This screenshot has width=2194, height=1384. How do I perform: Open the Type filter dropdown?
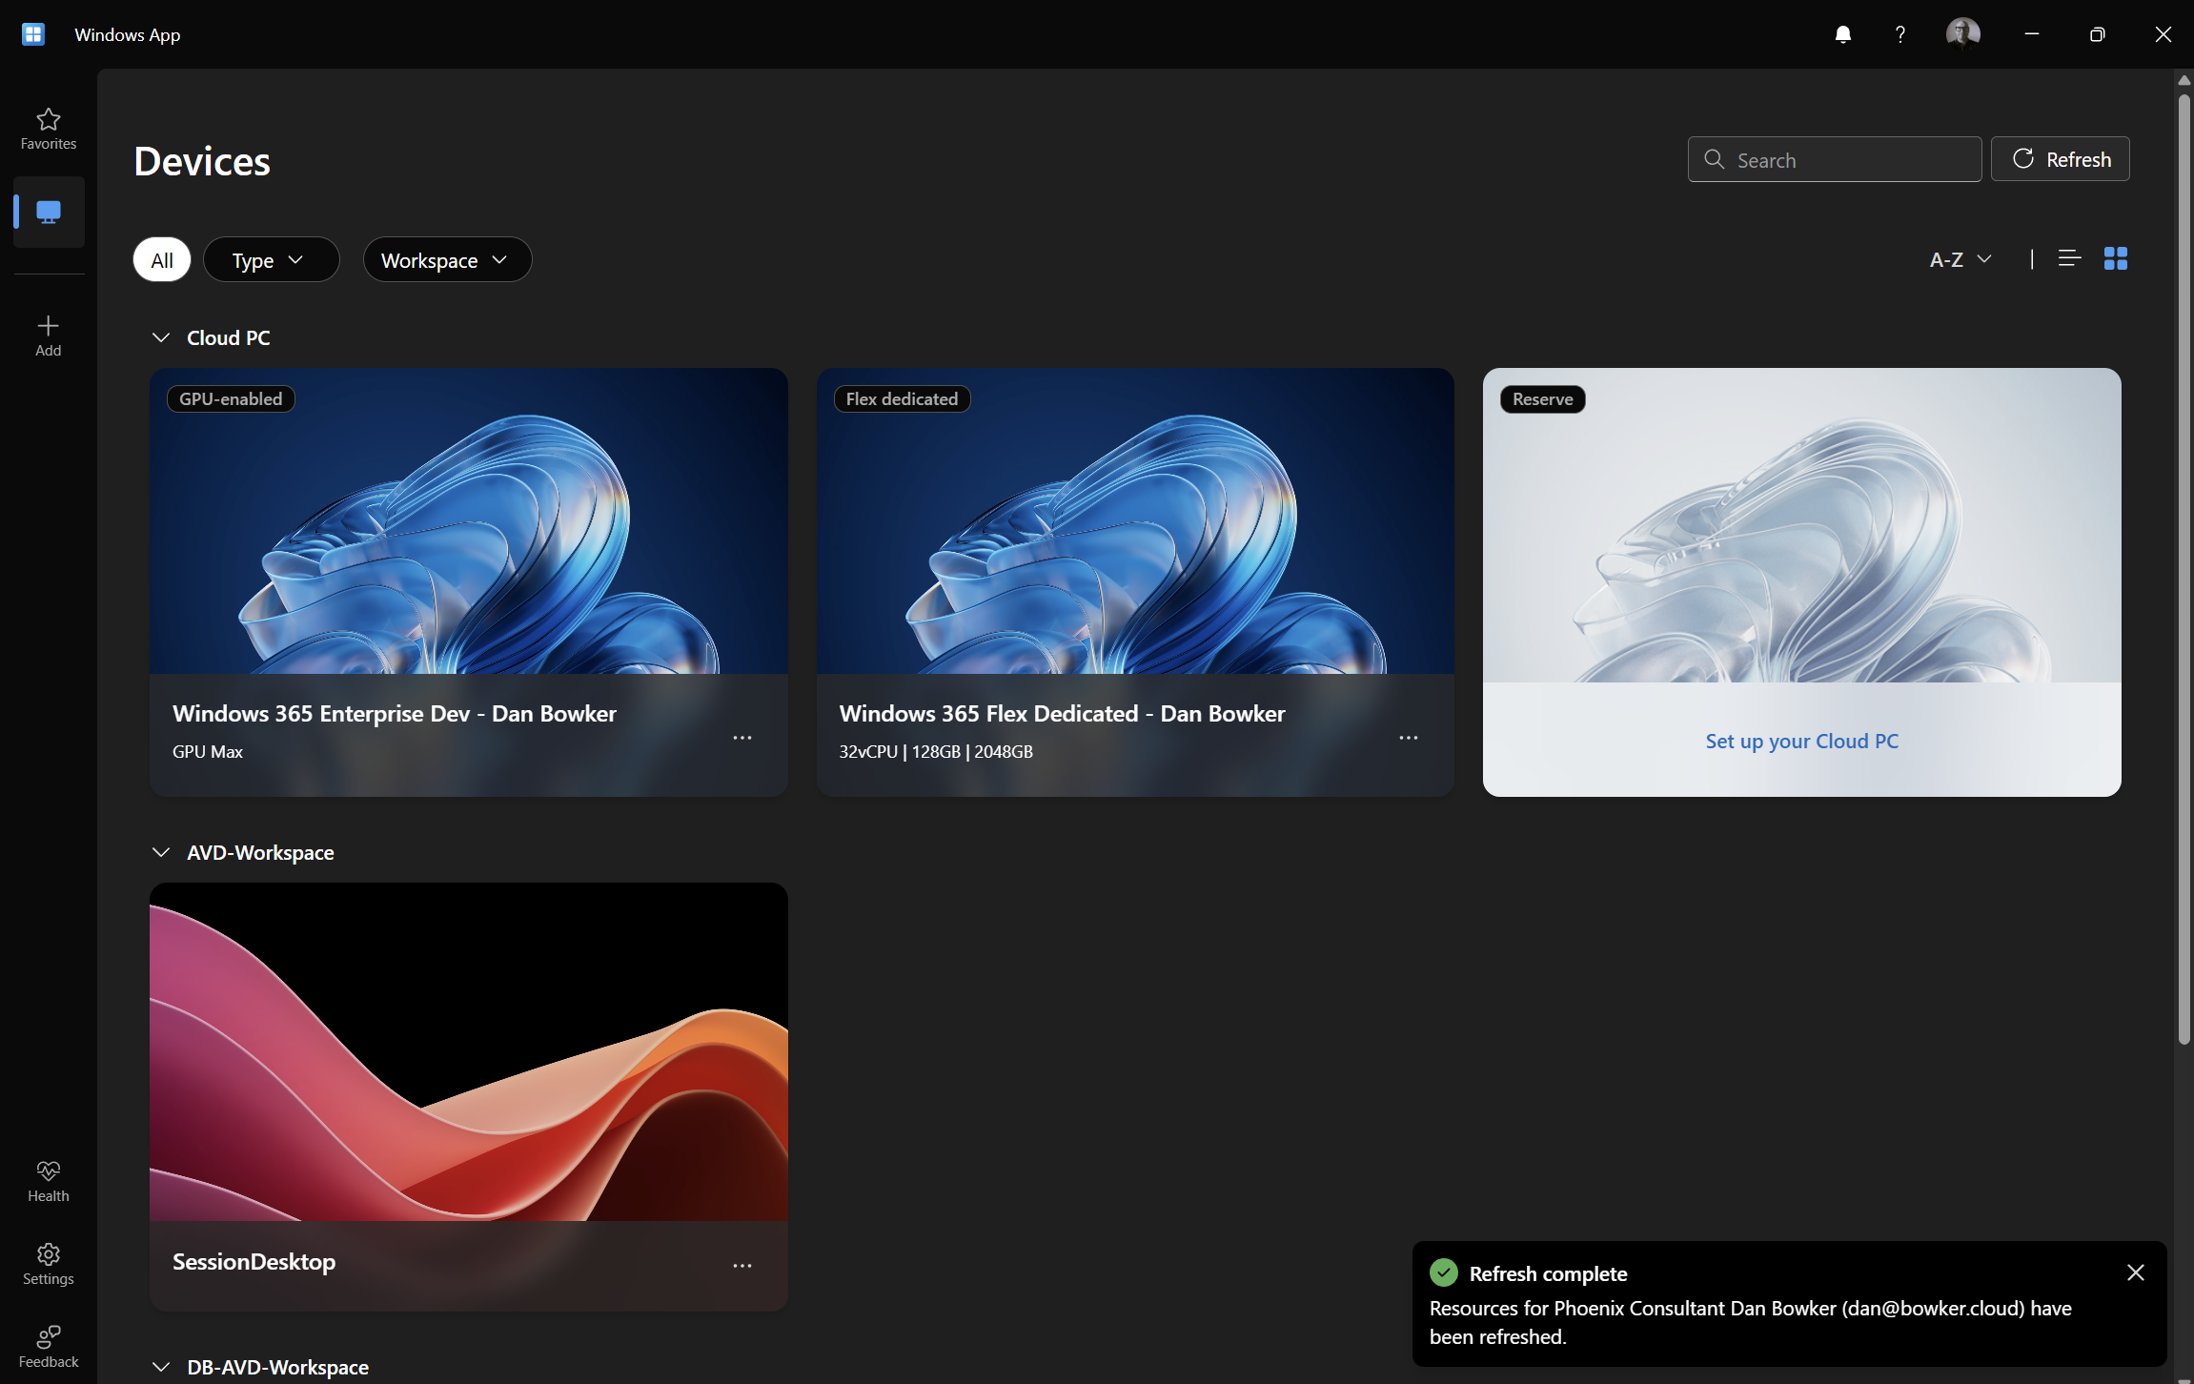point(271,259)
